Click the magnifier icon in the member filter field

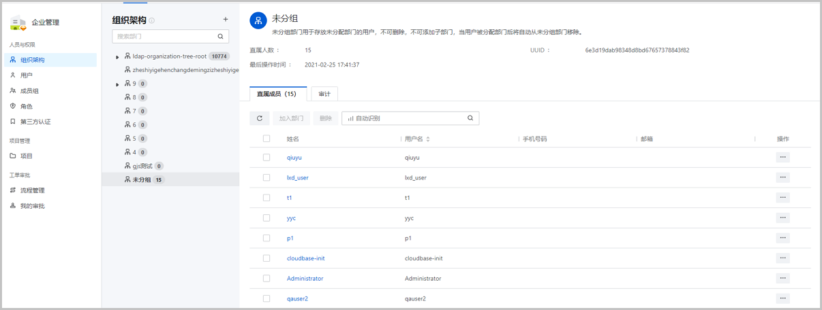click(470, 118)
